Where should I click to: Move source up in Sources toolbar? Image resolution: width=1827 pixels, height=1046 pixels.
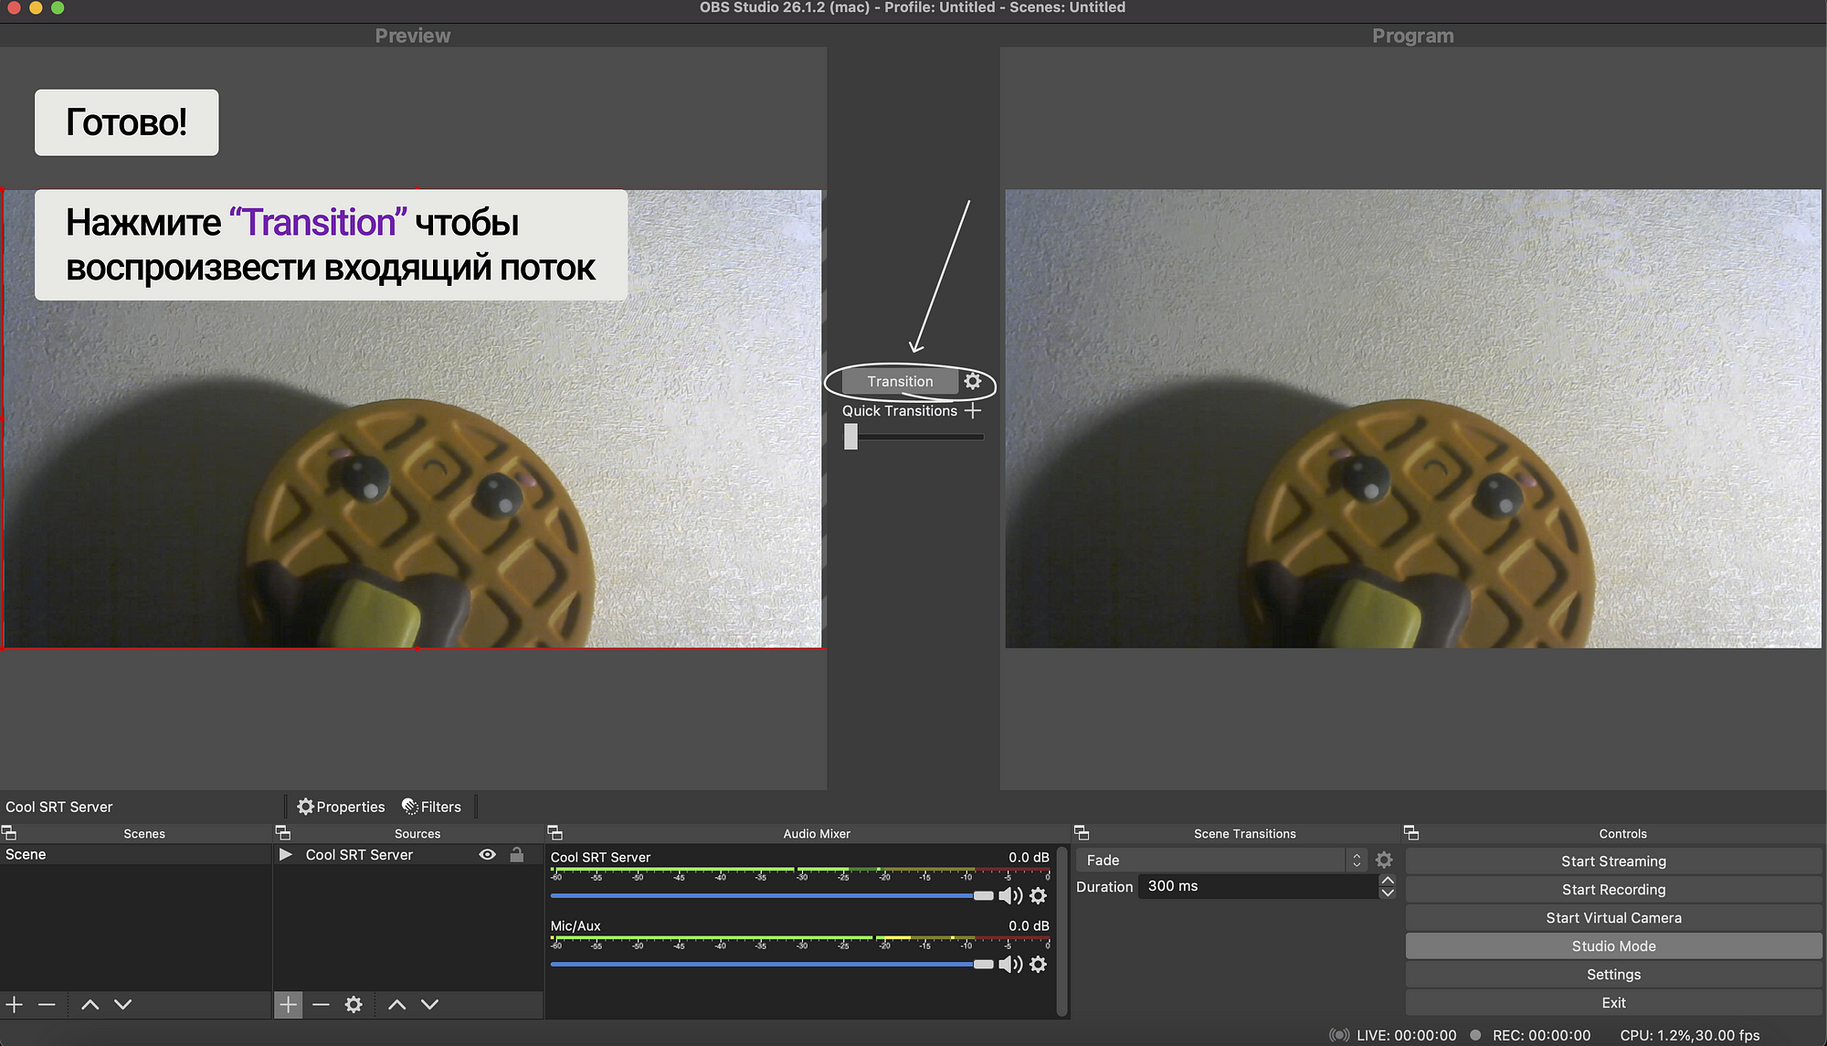tap(396, 1005)
